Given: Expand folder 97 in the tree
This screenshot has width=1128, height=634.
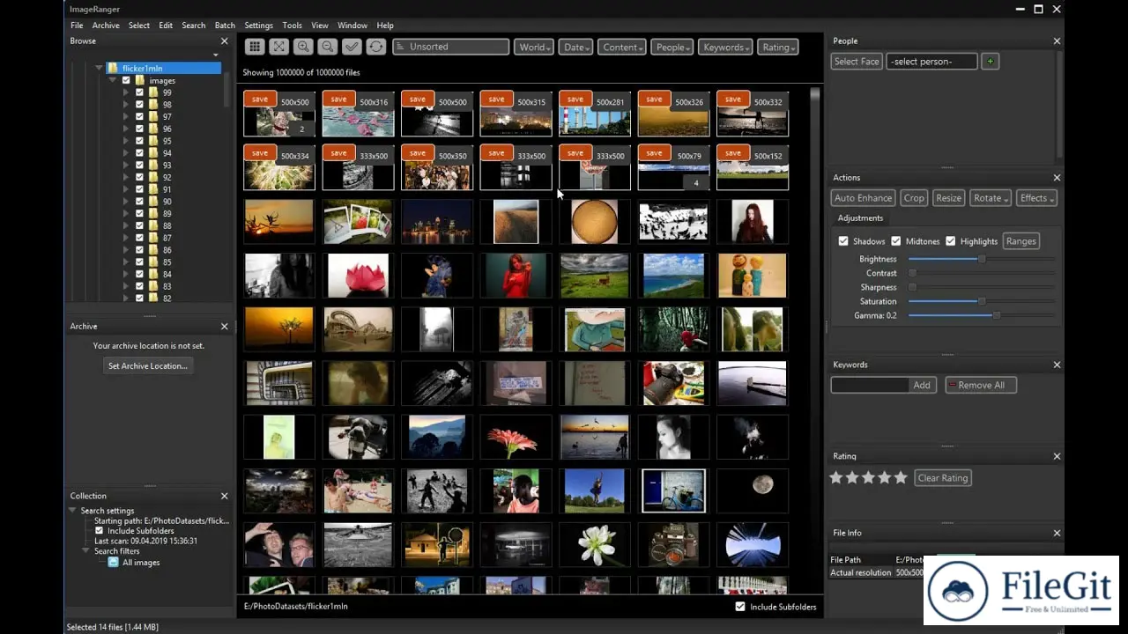Looking at the screenshot, I should (128, 117).
